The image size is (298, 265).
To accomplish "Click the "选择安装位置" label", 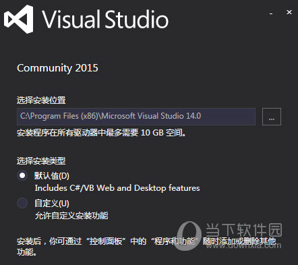I will (41, 100).
